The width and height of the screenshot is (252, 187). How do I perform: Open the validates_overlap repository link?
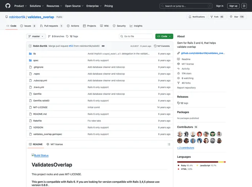click(x=41, y=17)
